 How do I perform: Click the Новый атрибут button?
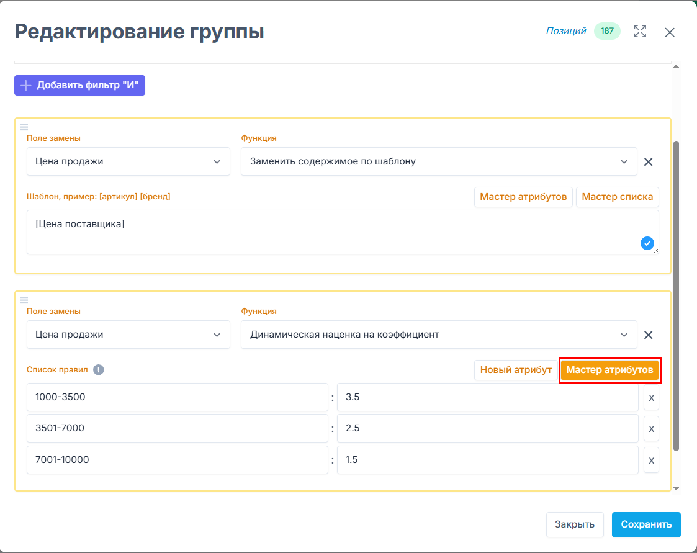point(515,370)
